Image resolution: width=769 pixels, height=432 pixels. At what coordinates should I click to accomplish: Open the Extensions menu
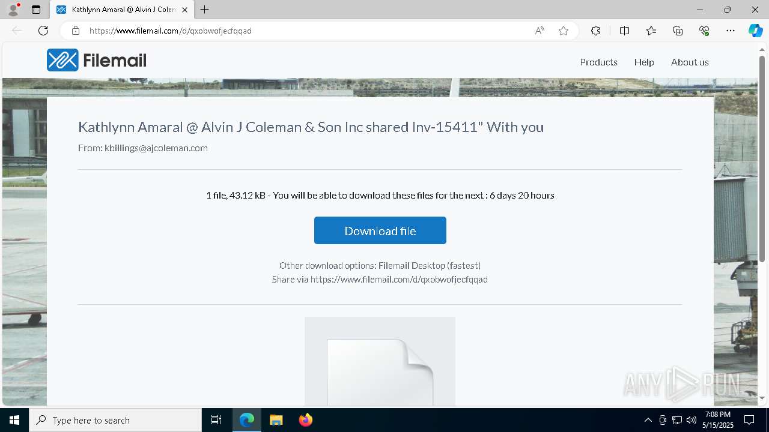(595, 31)
